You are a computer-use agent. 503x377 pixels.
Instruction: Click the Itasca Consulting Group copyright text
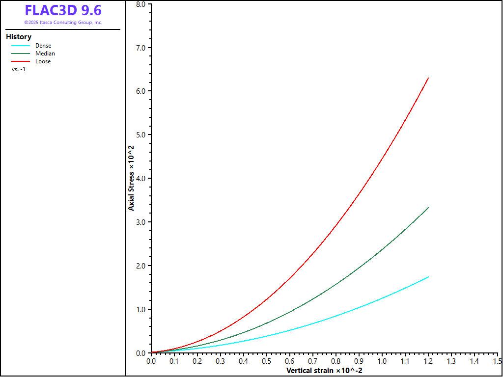pyautogui.click(x=63, y=23)
